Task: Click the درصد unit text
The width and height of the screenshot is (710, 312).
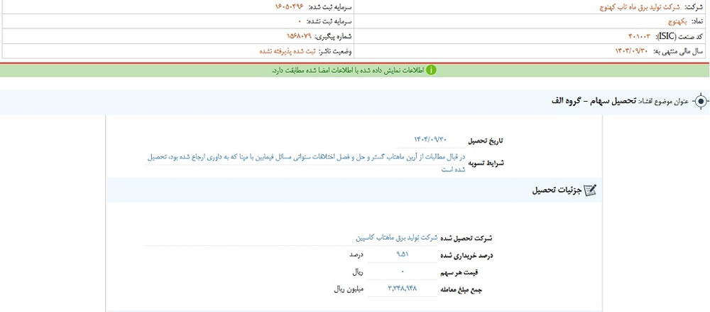Action: click(356, 255)
